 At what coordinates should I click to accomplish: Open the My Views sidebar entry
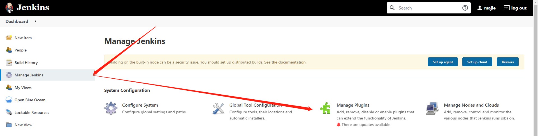[23, 88]
